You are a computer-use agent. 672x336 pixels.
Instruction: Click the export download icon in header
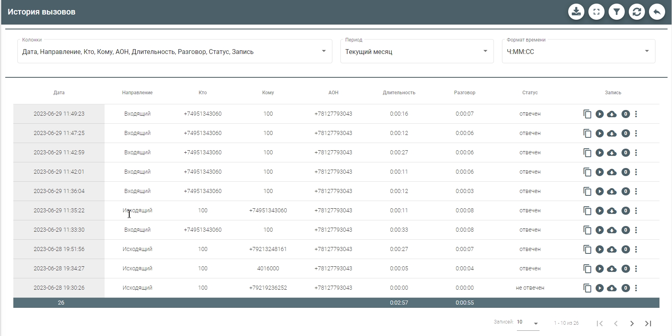pos(576,12)
